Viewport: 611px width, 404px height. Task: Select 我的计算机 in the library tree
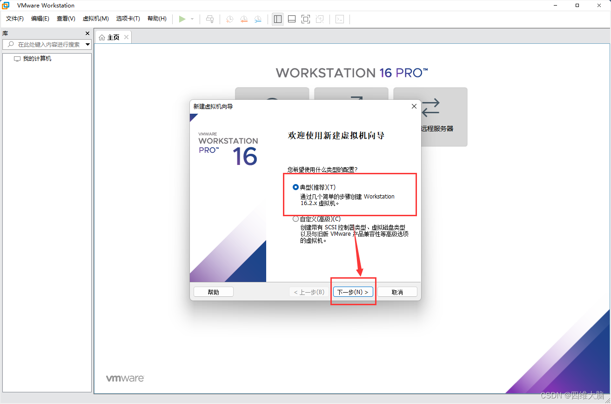(x=37, y=59)
